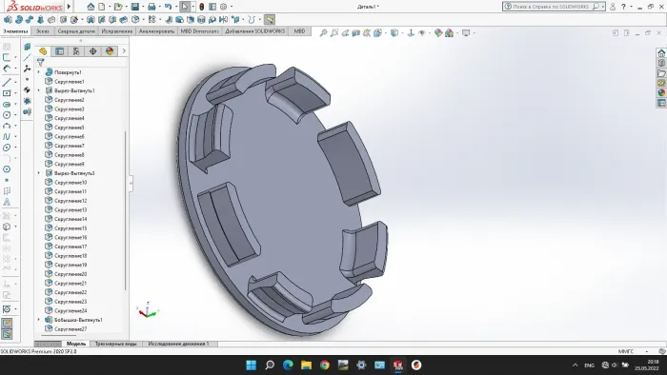The width and height of the screenshot is (667, 375).
Task: Switch to the Эскиз ribbon tab
Action: pyautogui.click(x=43, y=31)
